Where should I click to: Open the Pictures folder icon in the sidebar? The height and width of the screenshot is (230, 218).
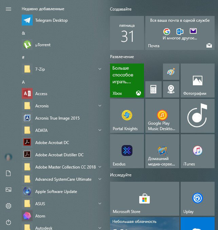click(x=8, y=190)
